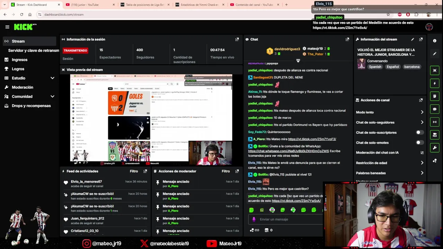Click the stream preview thumbnail
This screenshot has height=249, width=443.
151,120
